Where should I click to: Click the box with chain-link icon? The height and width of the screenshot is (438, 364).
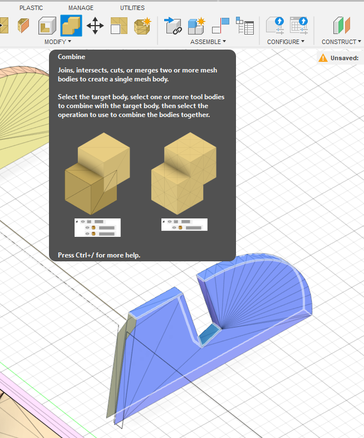(173, 26)
